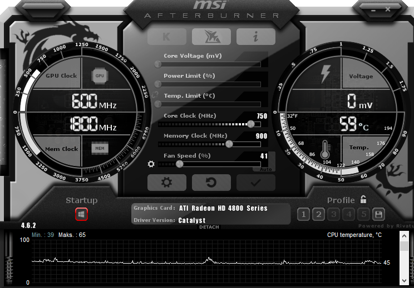The height and width of the screenshot is (288, 414).
Task: Click the Memory Clock value 900
Action: pos(262,136)
